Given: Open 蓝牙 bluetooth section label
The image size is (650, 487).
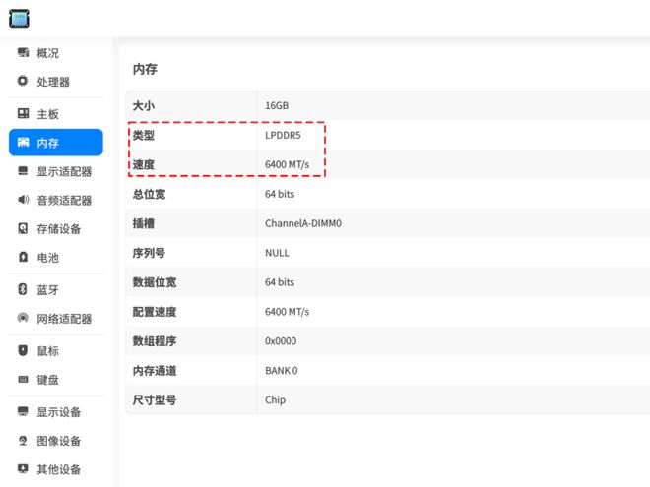Looking at the screenshot, I should click(47, 290).
